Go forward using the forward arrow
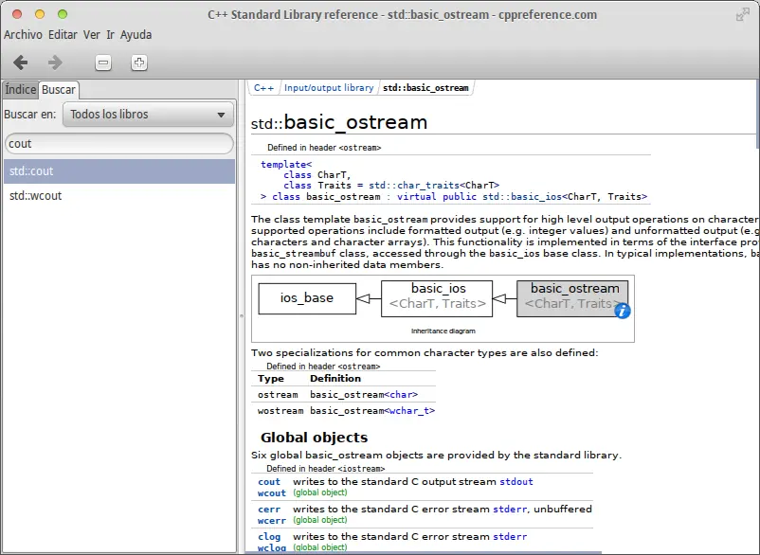This screenshot has width=760, height=555. click(x=55, y=63)
